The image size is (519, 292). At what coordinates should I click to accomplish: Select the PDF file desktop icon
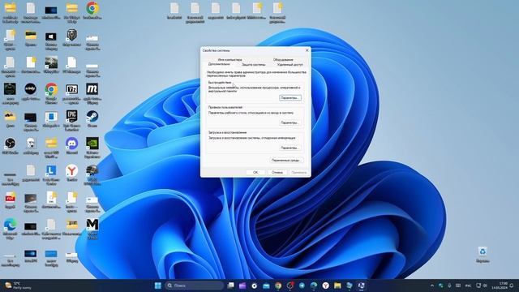pos(10,200)
